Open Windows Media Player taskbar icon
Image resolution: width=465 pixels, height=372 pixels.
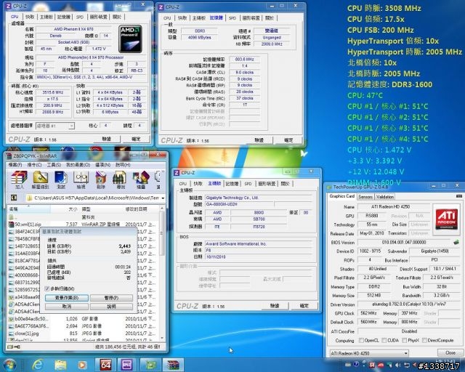[x=82, y=365]
